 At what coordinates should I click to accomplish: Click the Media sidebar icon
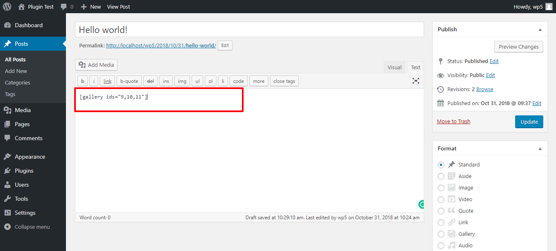click(7, 110)
